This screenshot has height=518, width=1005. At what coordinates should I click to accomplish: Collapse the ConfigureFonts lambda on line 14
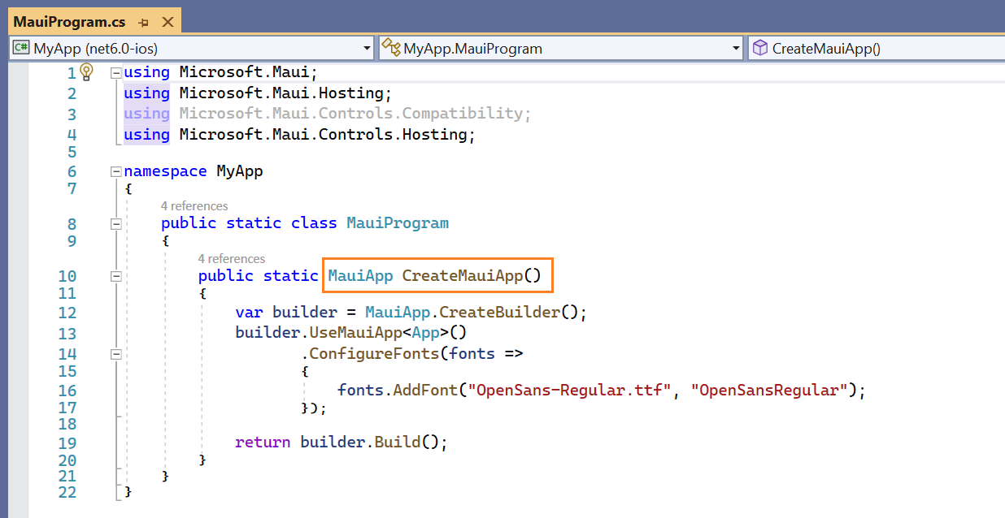115,353
